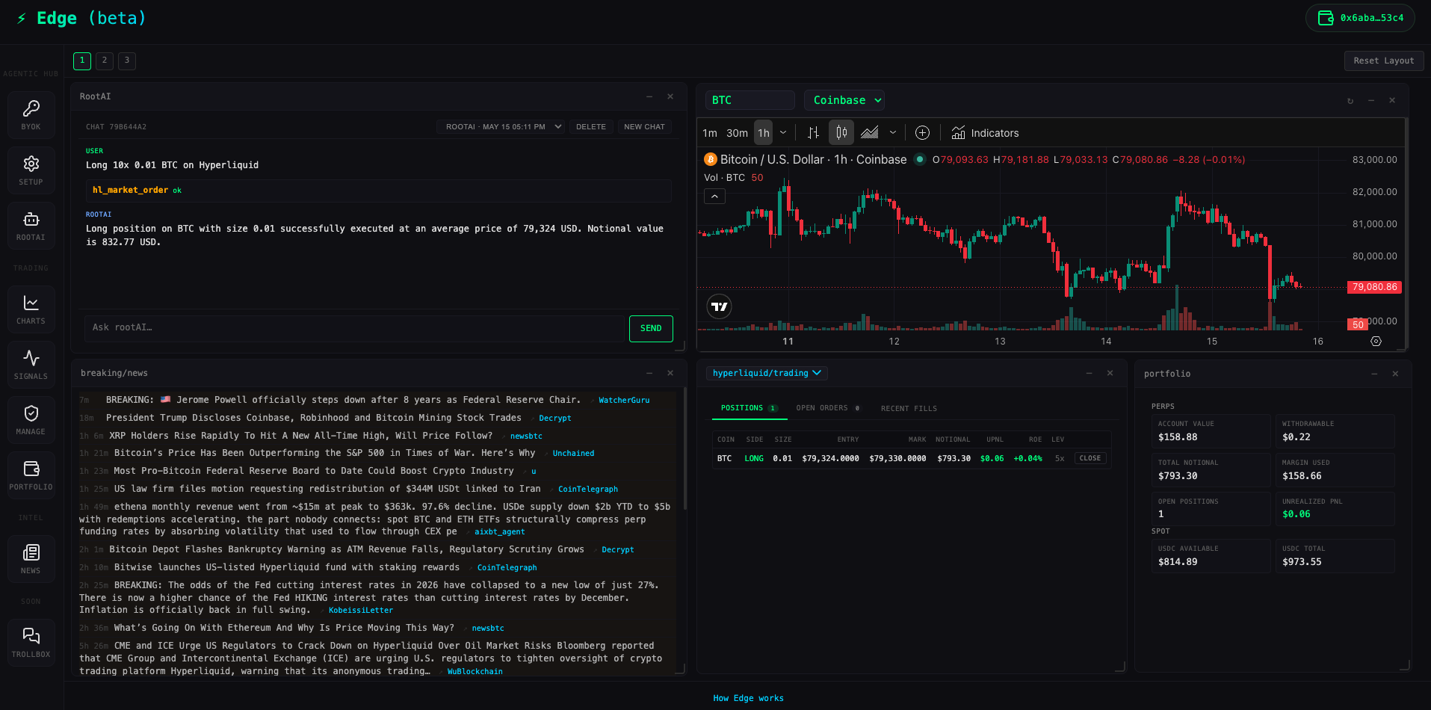Open Signals in the sidebar
The image size is (1431, 710).
[x=31, y=365]
